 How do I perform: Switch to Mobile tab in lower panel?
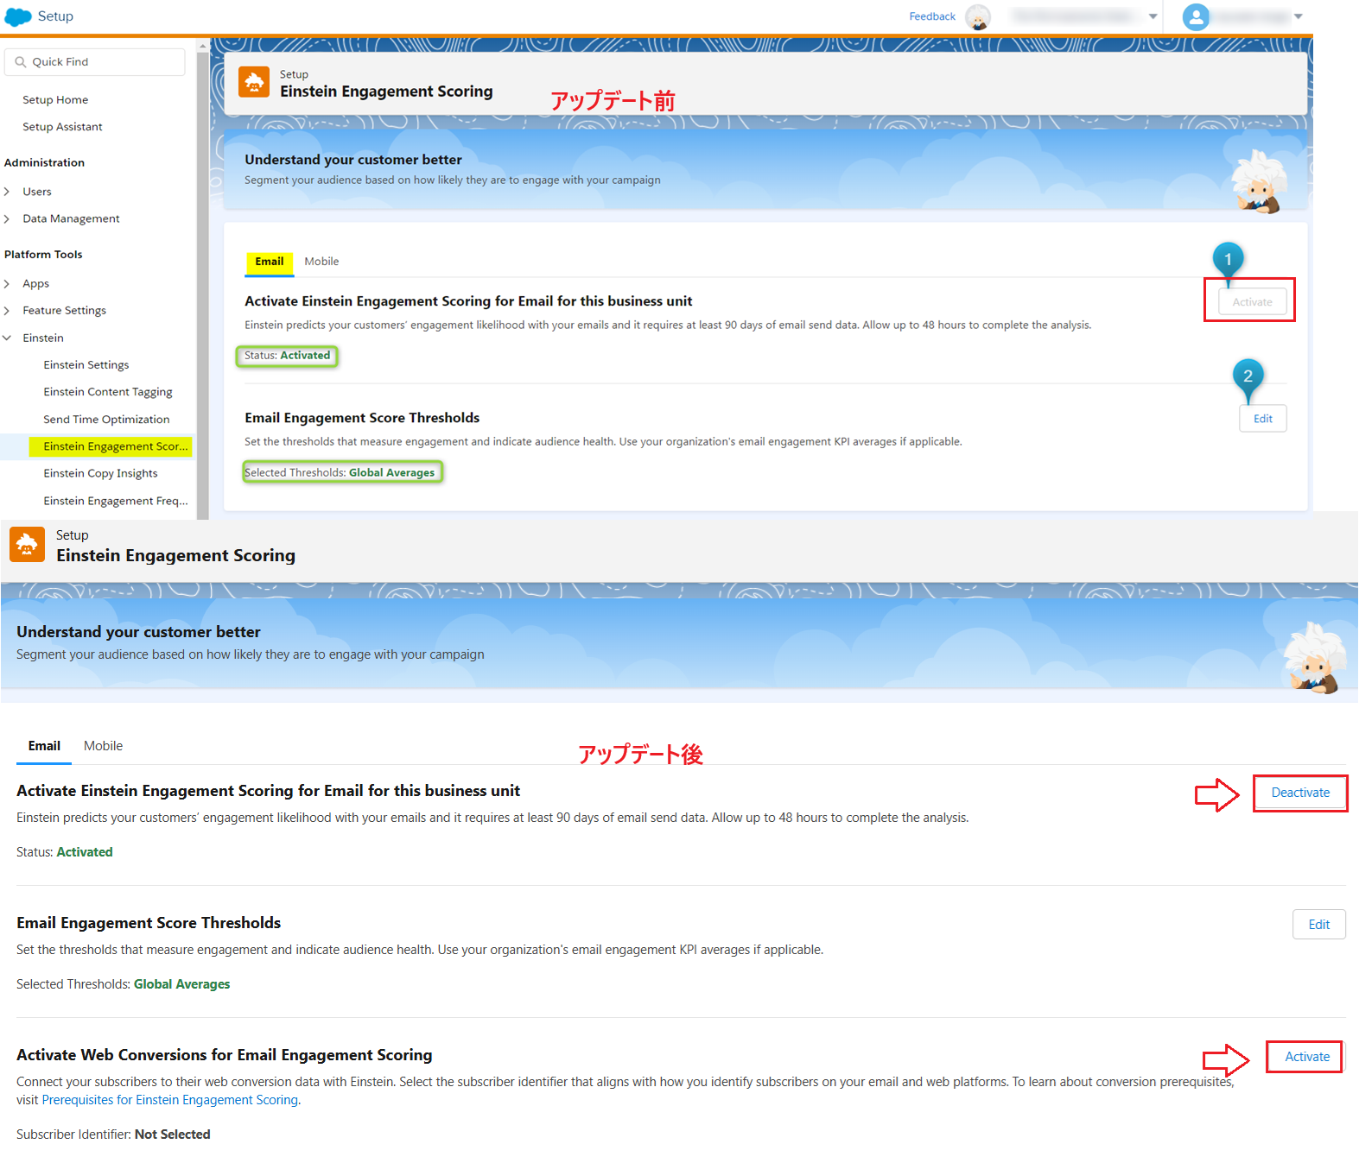coord(103,746)
